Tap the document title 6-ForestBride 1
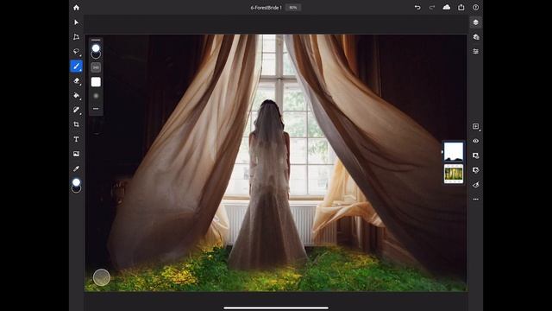This screenshot has width=552, height=311. coord(266,8)
